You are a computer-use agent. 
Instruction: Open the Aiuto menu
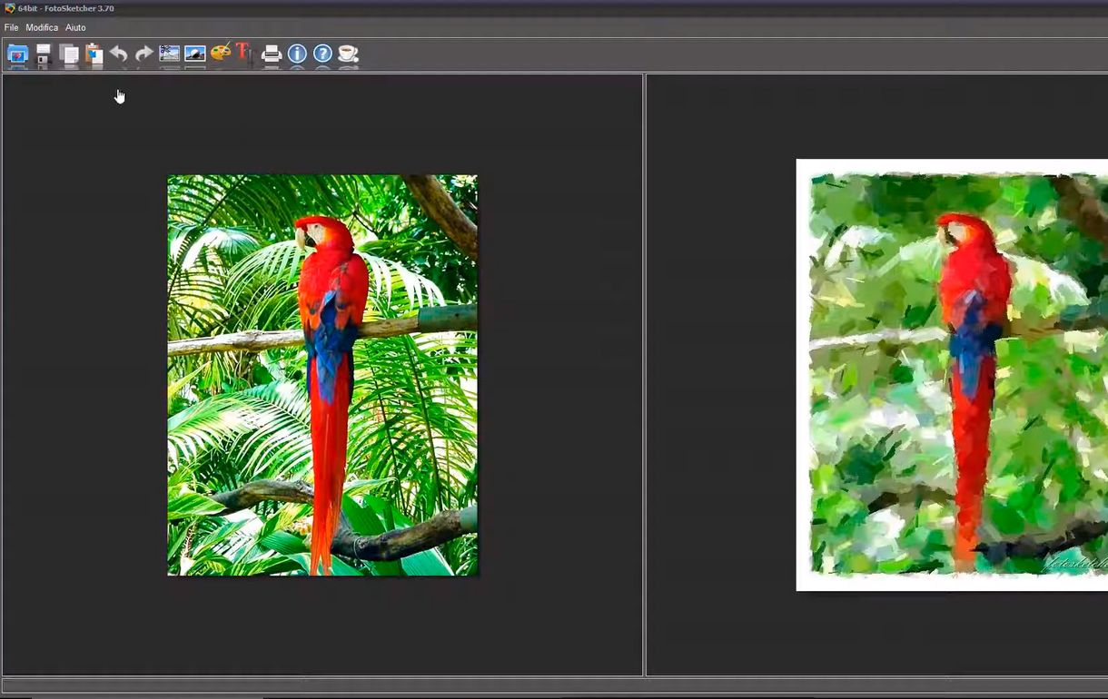[75, 27]
